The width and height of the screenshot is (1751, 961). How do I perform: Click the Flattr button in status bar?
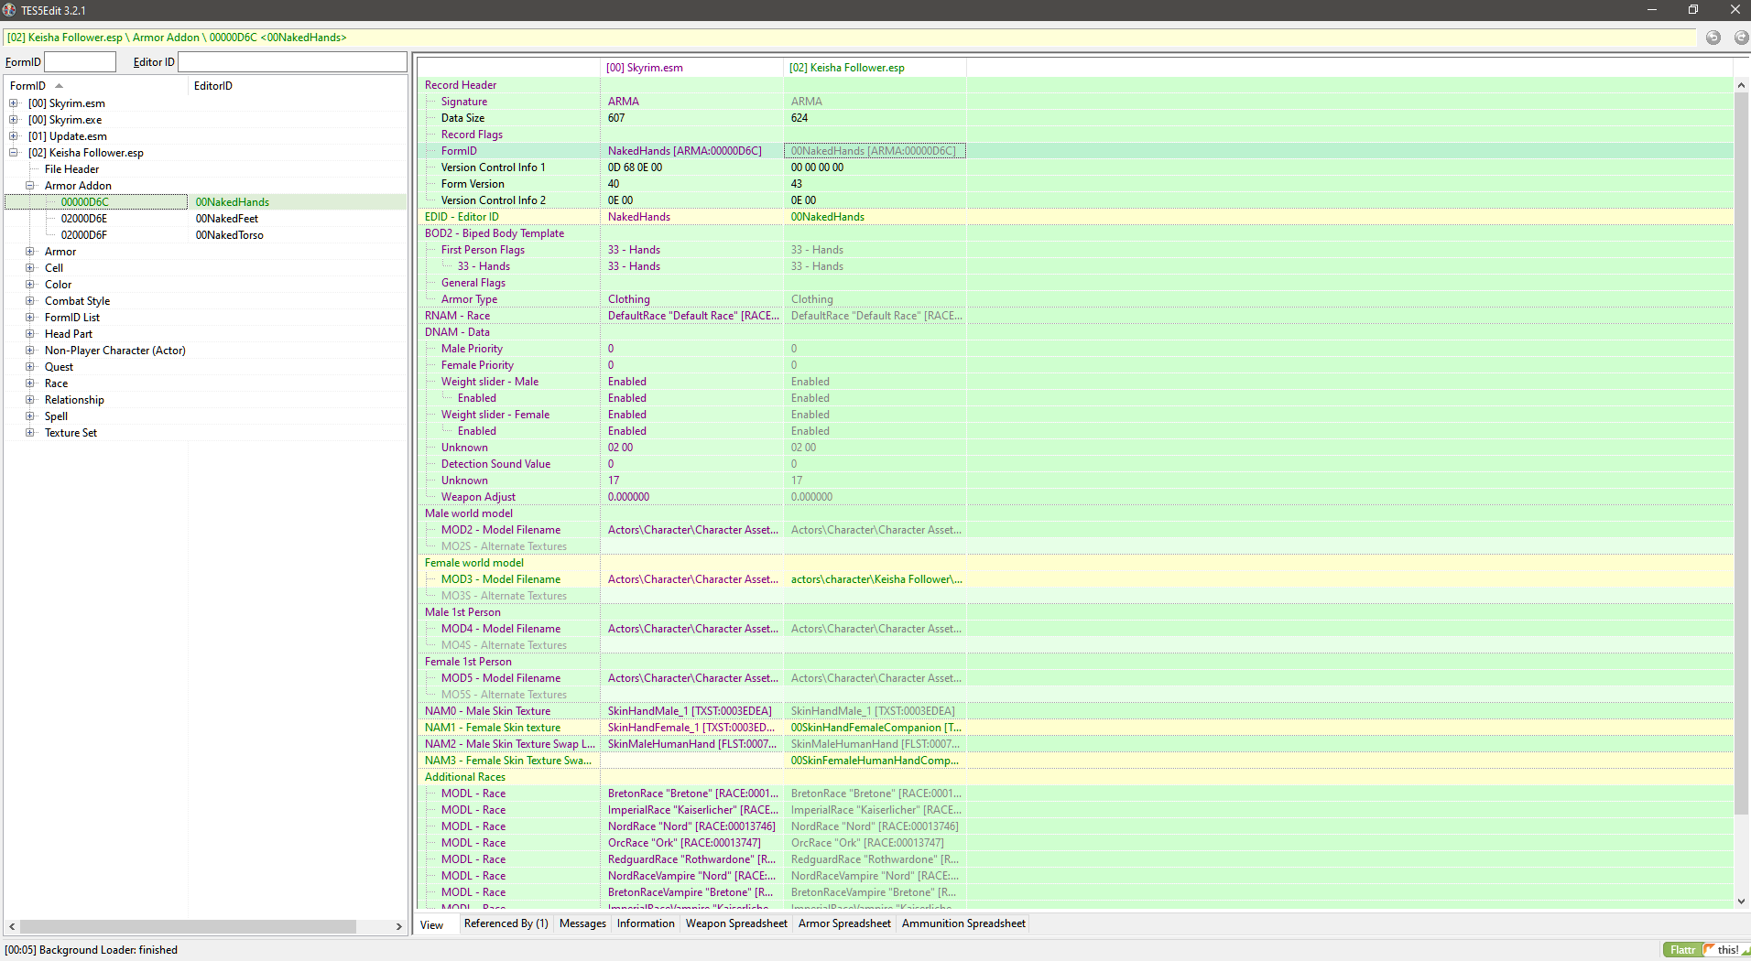point(1682,950)
